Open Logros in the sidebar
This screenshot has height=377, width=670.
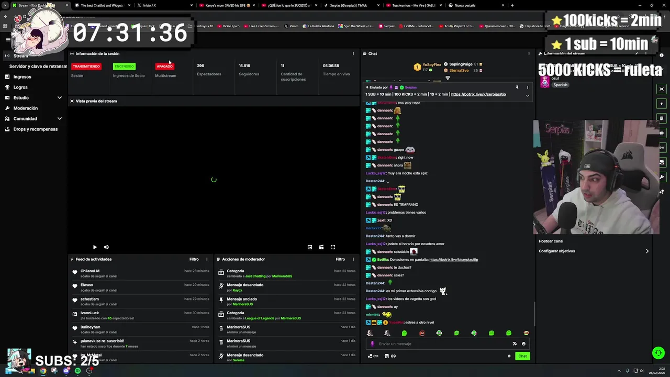coord(20,87)
